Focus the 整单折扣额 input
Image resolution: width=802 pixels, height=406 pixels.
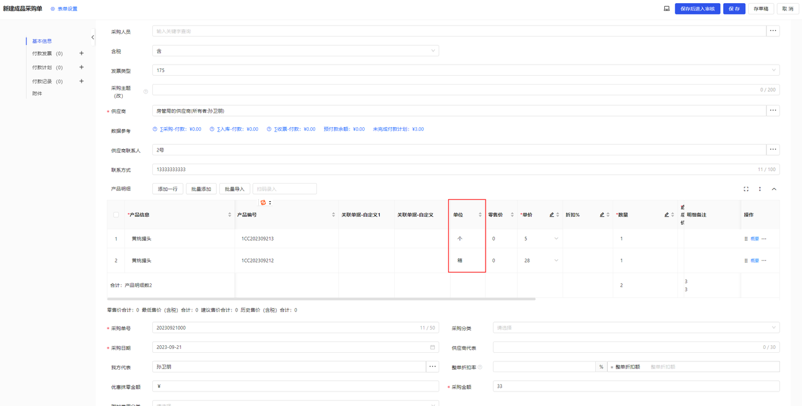click(x=713, y=367)
